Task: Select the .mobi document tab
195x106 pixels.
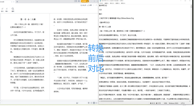Action: (8, 2)
